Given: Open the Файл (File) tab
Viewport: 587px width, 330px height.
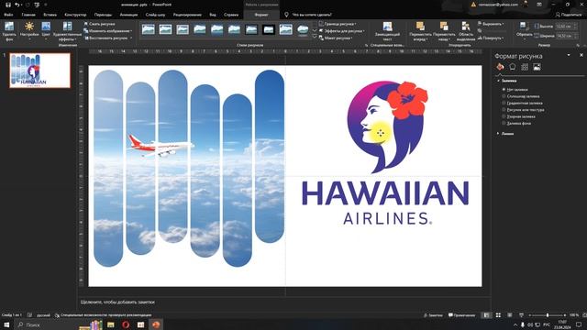Looking at the screenshot, I should [8, 15].
